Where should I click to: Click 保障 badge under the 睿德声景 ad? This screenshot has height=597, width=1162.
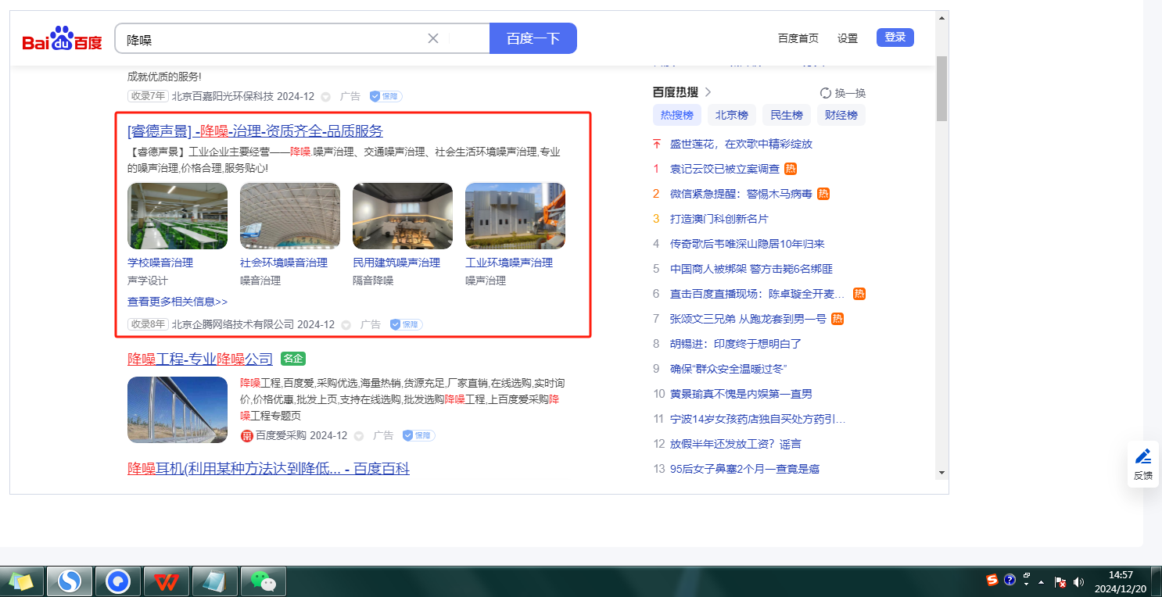pyautogui.click(x=406, y=324)
